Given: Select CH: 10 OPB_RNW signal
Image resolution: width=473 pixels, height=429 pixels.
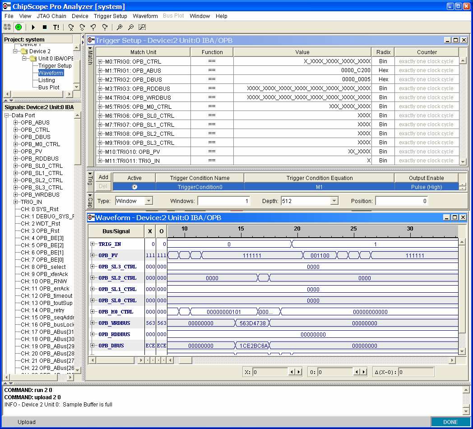Looking at the screenshot, I should pos(44,281).
